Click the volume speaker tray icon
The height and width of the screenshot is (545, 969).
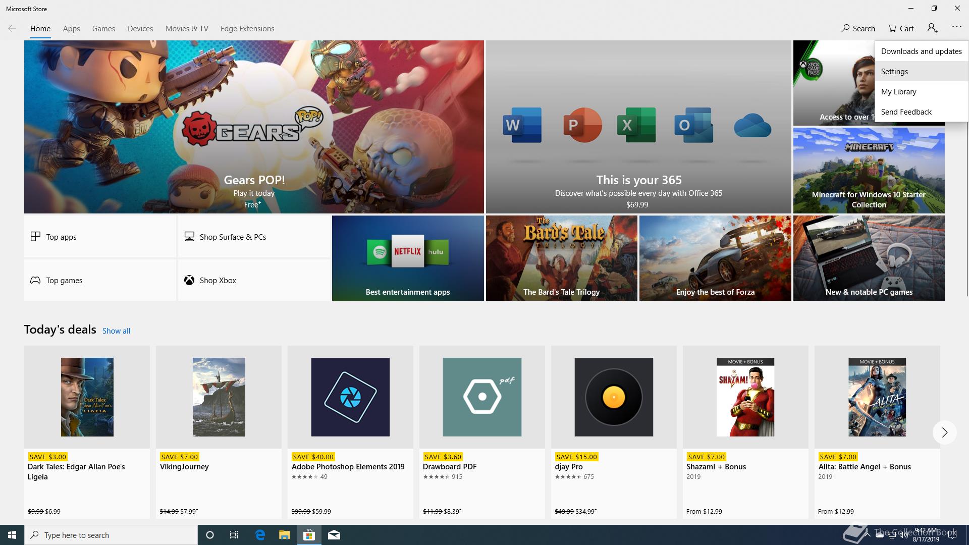[903, 535]
